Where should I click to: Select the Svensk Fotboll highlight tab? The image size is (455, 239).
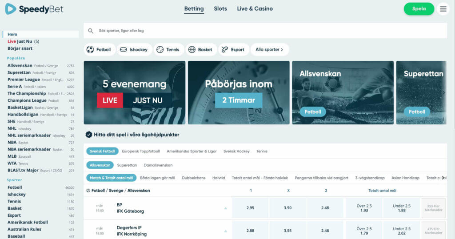pos(103,151)
